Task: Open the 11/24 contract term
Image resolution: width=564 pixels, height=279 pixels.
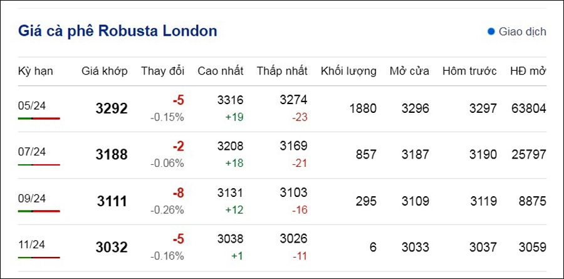Action: pyautogui.click(x=32, y=245)
